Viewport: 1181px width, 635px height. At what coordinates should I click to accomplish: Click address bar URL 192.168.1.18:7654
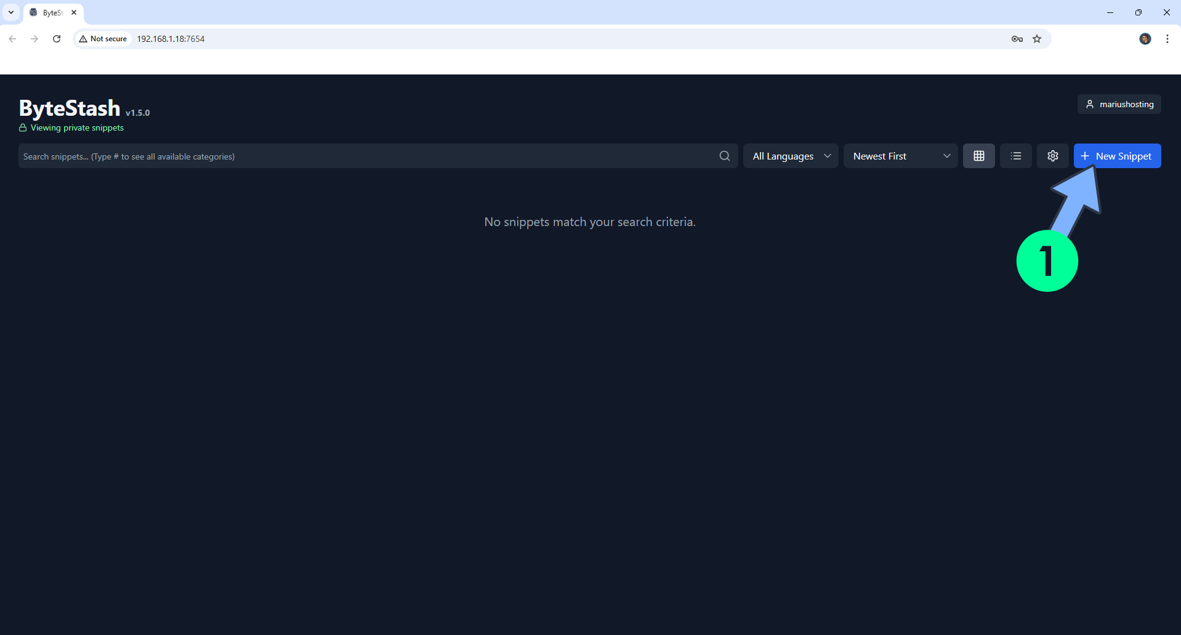[171, 39]
